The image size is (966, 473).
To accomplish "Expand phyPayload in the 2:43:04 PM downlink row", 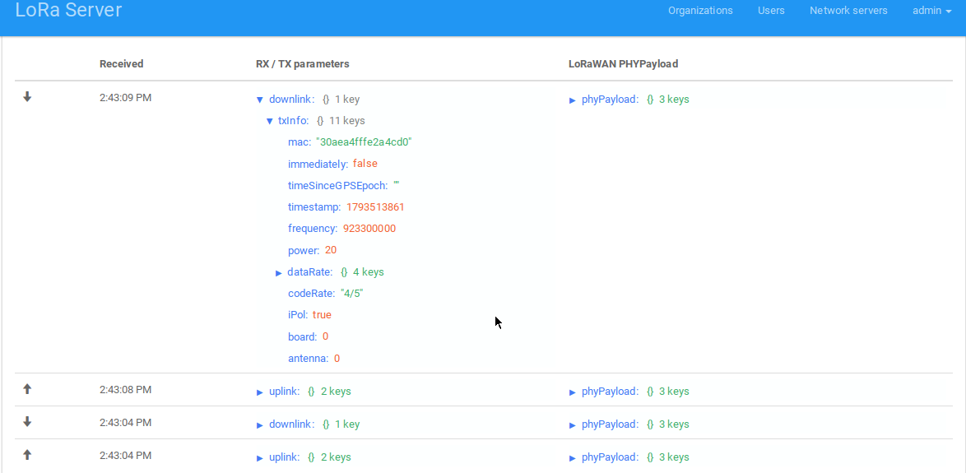I will (573, 425).
